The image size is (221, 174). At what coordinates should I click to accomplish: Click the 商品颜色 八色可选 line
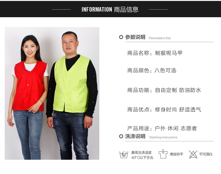point(152,70)
